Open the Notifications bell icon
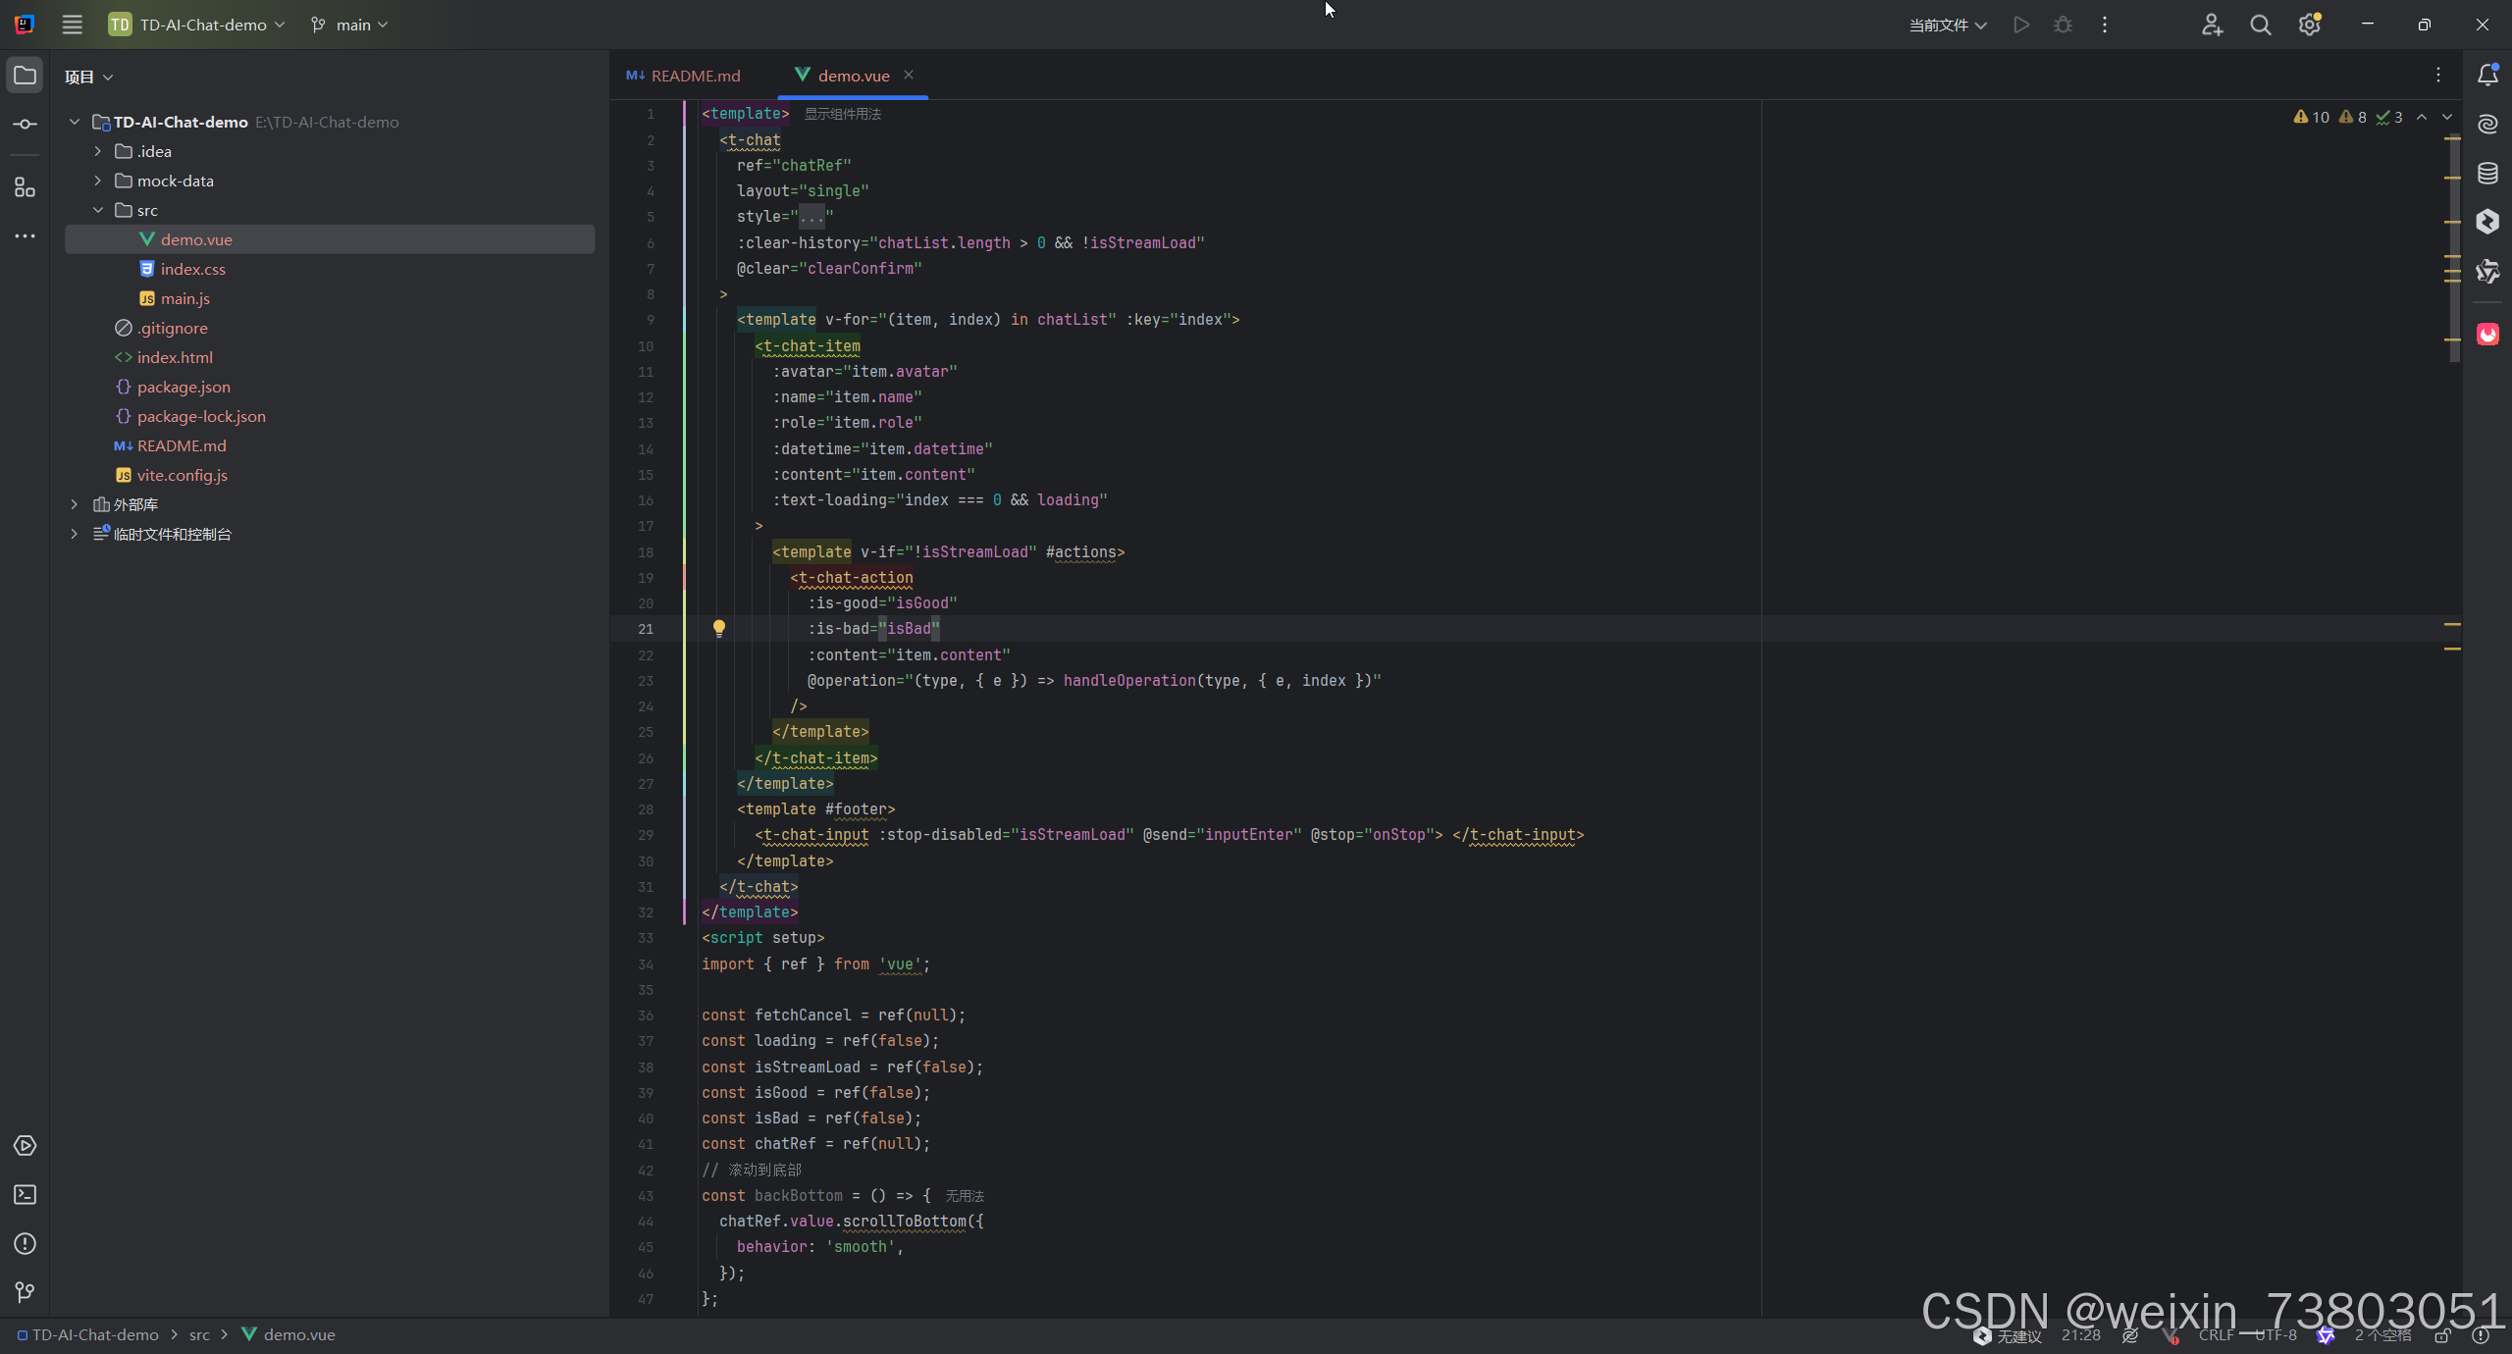Screen dimensions: 2512x1354 tap(2487, 76)
